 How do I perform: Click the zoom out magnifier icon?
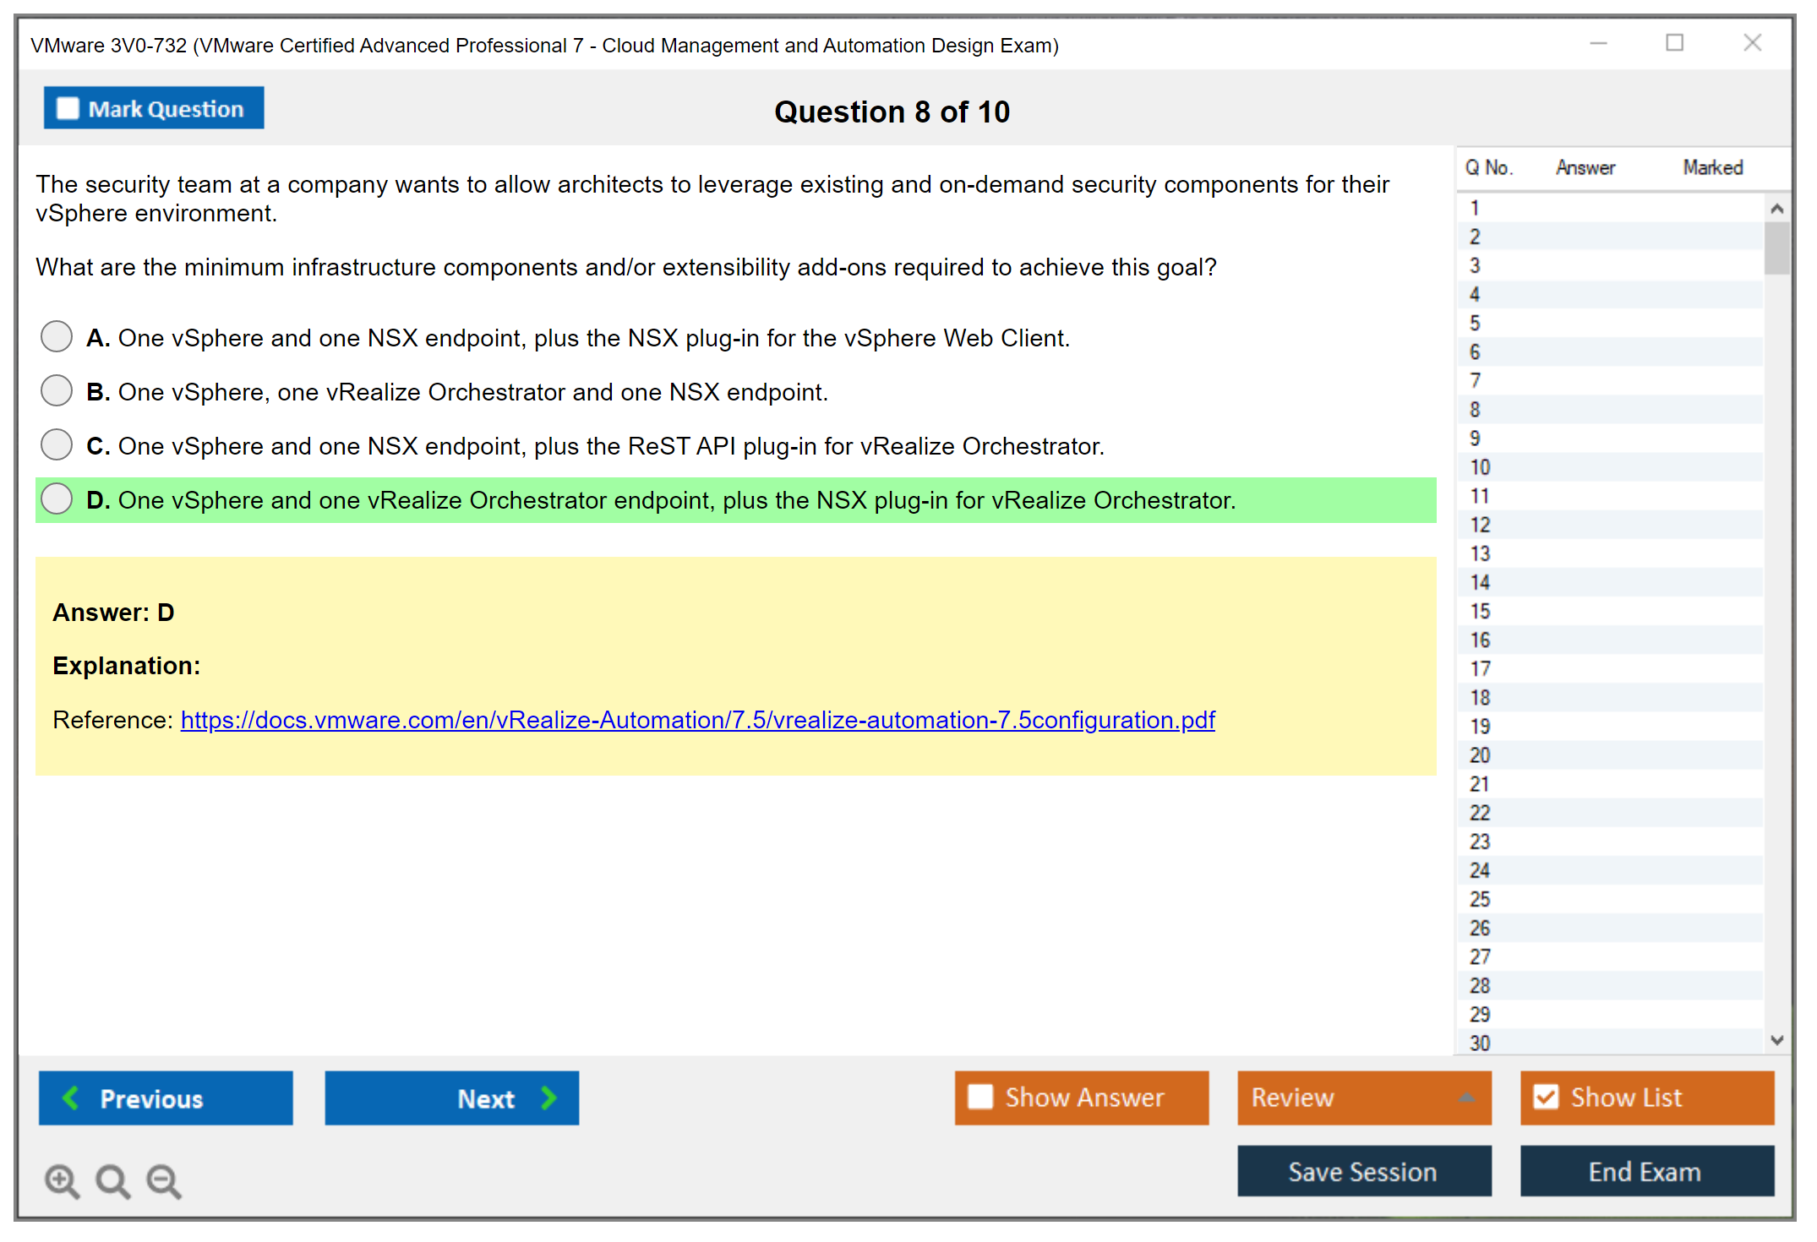(163, 1180)
